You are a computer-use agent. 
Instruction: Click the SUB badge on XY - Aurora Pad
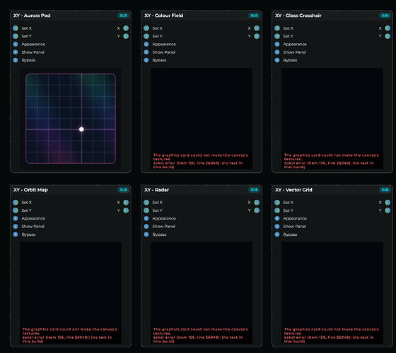click(123, 16)
